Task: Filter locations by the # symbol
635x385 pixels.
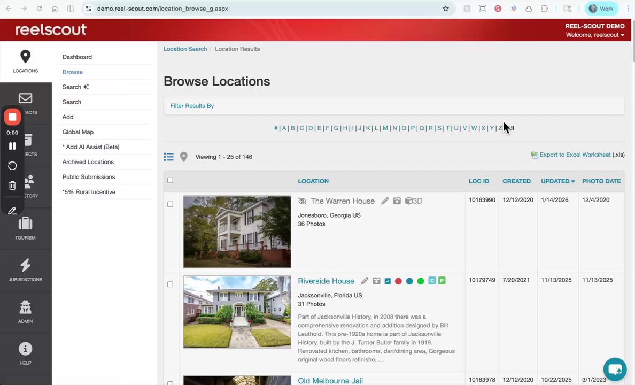Action: [276, 128]
